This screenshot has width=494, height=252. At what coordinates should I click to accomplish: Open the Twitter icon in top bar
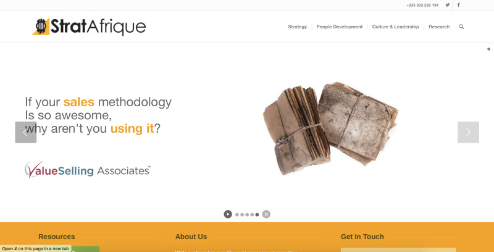tap(447, 5)
